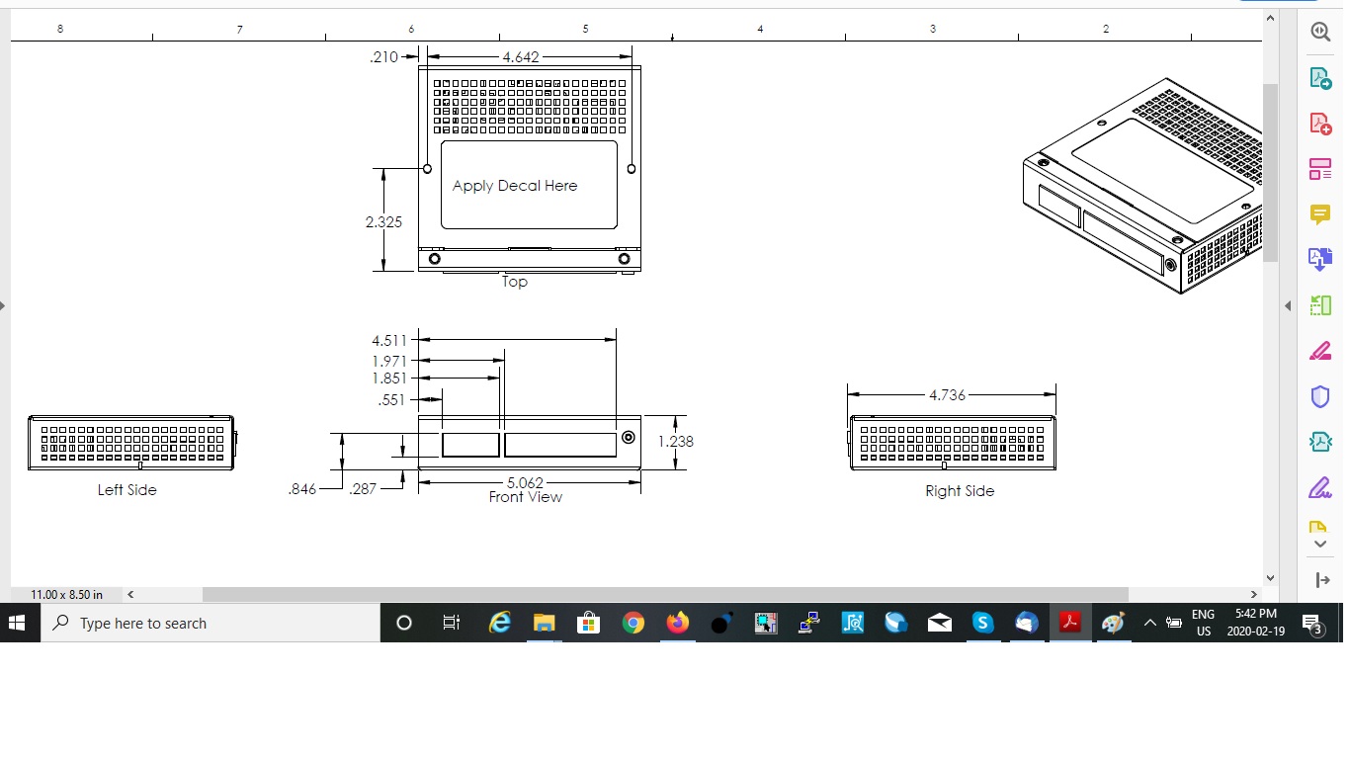1350x759 pixels.
Task: Click the sidebar expand arrow at bottom
Action: (1320, 580)
